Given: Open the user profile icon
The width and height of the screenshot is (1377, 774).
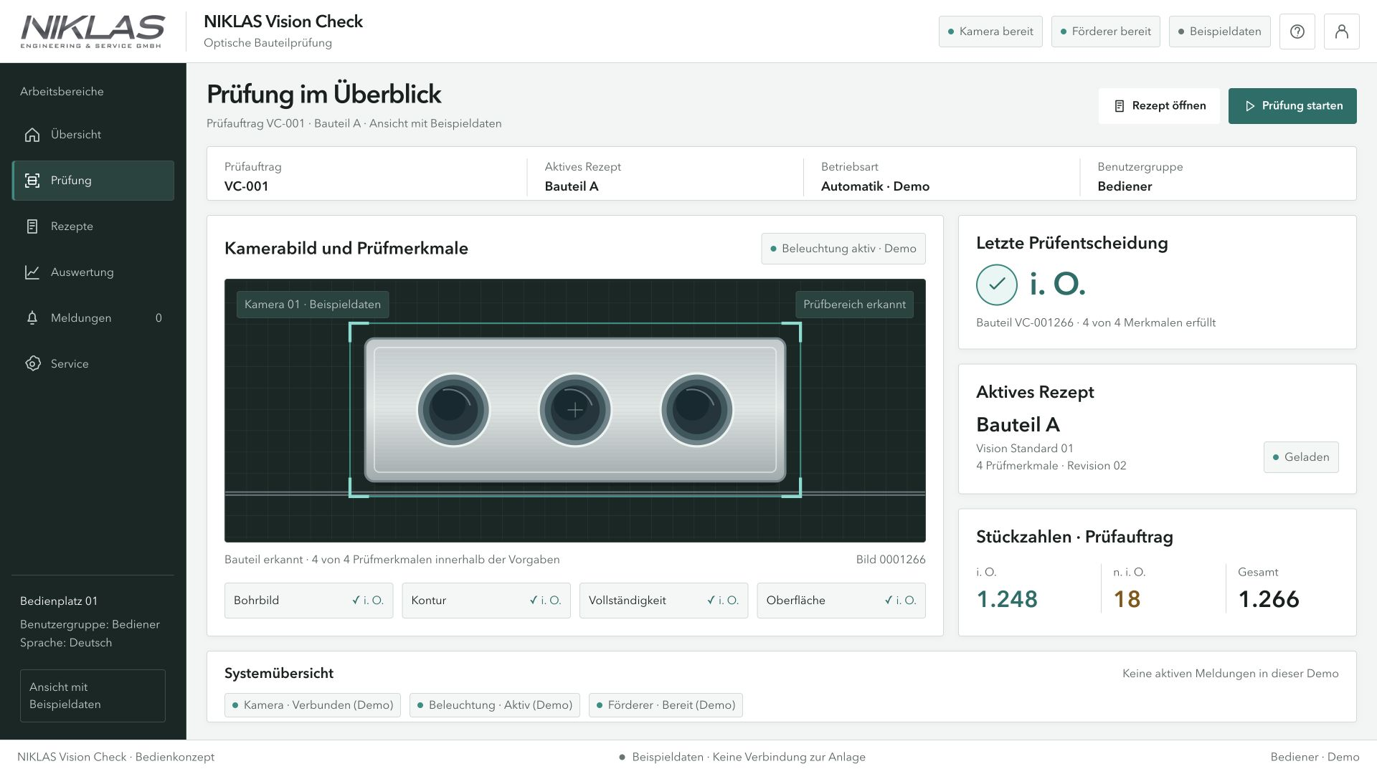Looking at the screenshot, I should point(1341,32).
